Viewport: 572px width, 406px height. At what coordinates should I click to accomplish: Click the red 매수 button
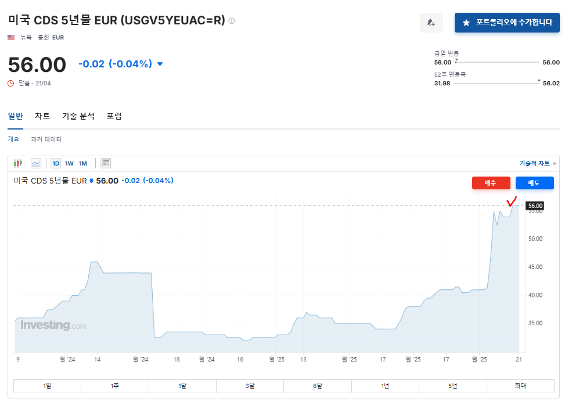coord(491,183)
